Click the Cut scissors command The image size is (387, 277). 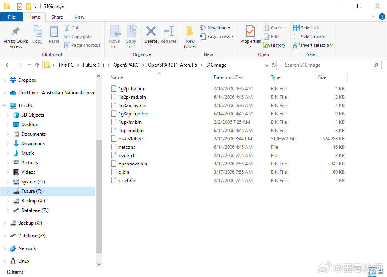[72, 28]
